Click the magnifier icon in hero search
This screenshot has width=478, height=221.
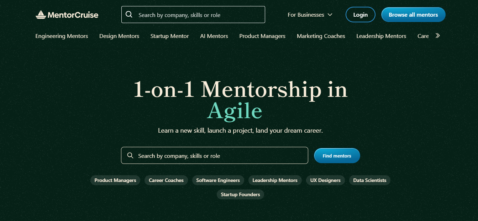tap(130, 155)
